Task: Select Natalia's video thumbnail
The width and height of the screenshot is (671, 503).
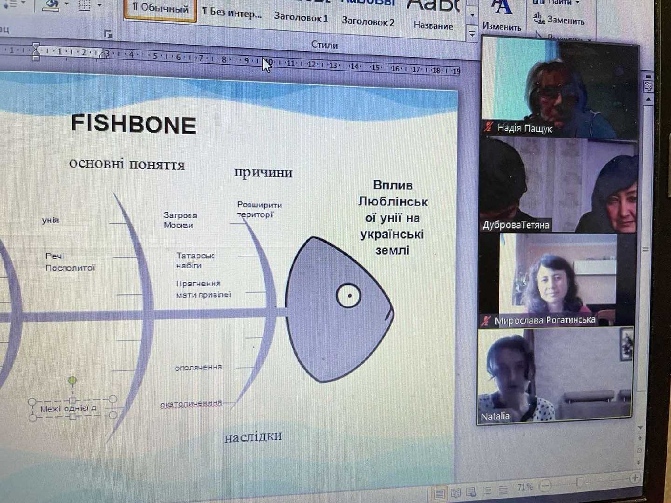Action: tap(555, 376)
